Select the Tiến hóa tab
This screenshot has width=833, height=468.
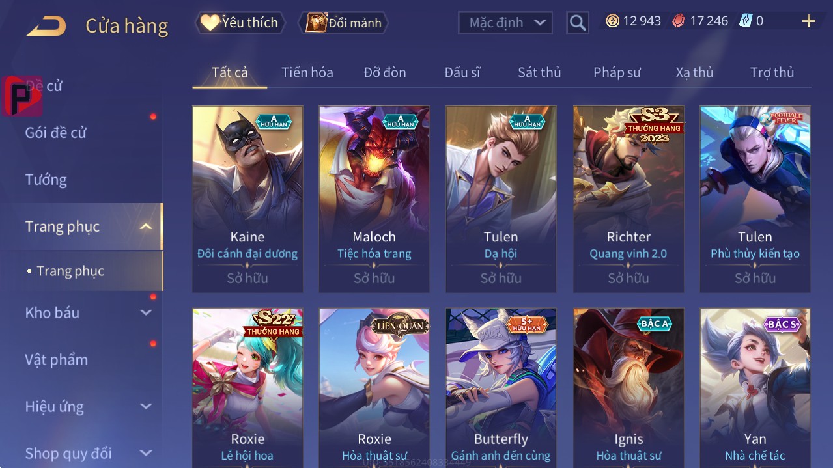point(307,72)
